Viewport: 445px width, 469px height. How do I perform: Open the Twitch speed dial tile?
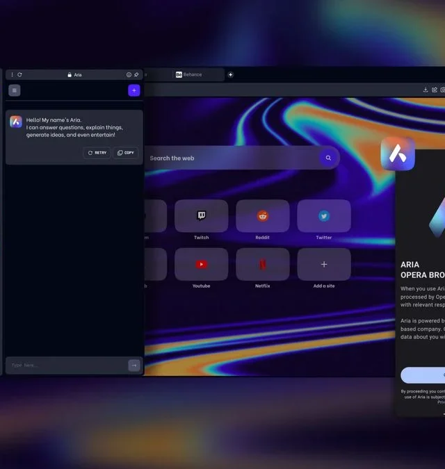tap(202, 215)
